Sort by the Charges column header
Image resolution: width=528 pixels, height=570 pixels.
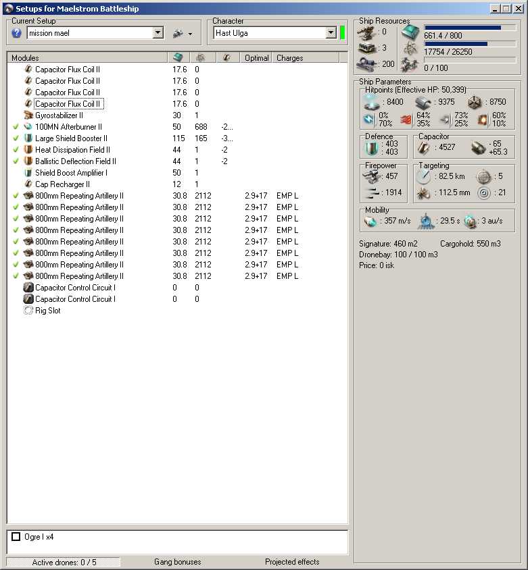(306, 57)
